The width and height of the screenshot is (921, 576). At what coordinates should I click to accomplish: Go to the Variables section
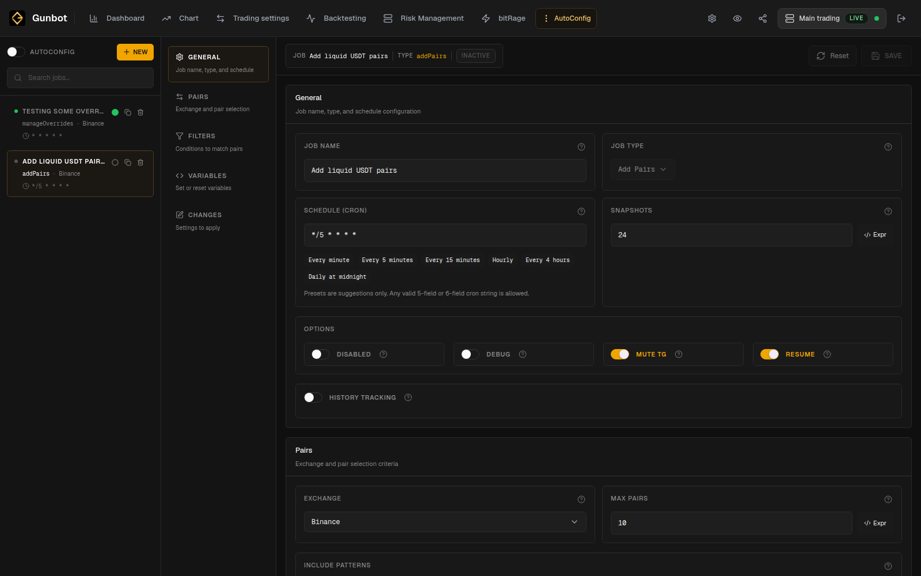pyautogui.click(x=218, y=182)
